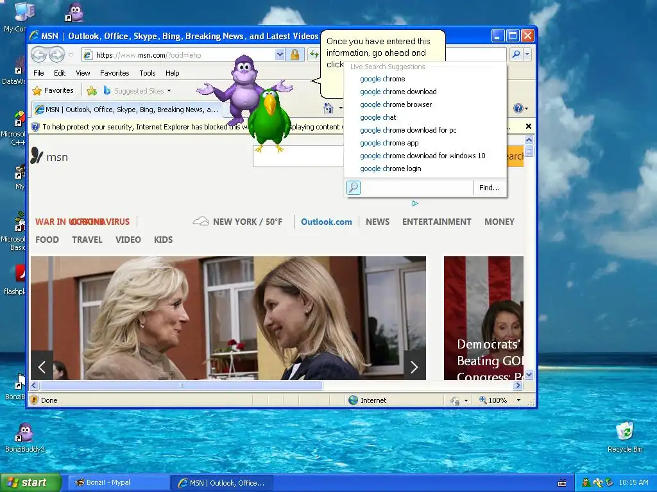657x492 pixels.
Task: Click the security shield icon in status bar
Action: coord(35,400)
